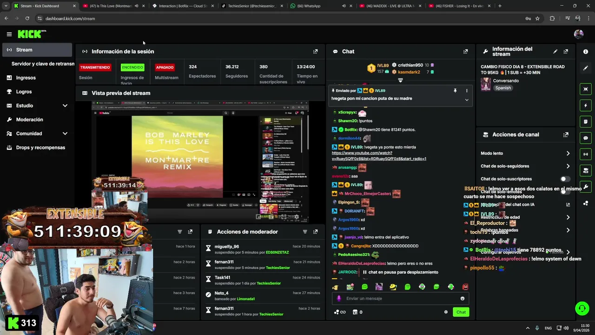Click the channel points icon below chat input
Screen dimensions: 595x335
point(340,312)
